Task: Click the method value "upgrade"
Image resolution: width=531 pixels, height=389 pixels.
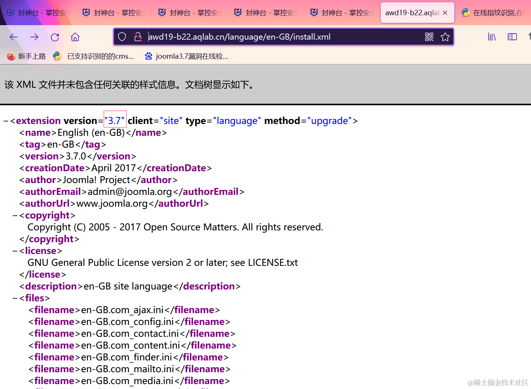Action: [329, 121]
